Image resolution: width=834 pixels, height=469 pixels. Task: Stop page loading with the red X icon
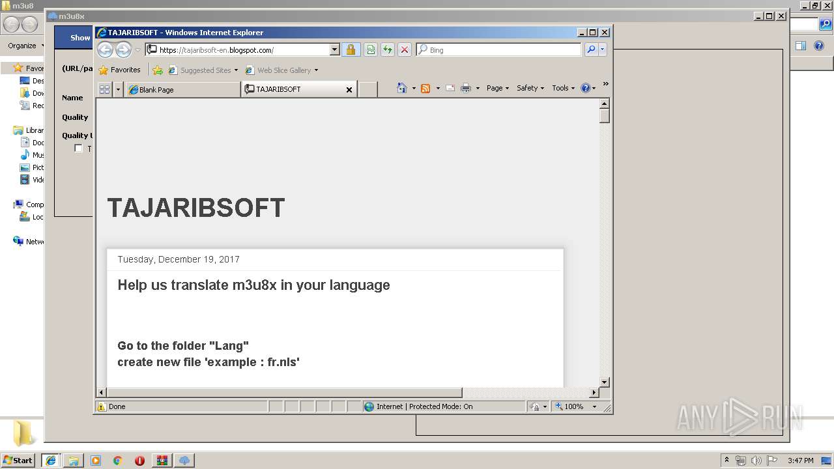coord(405,50)
